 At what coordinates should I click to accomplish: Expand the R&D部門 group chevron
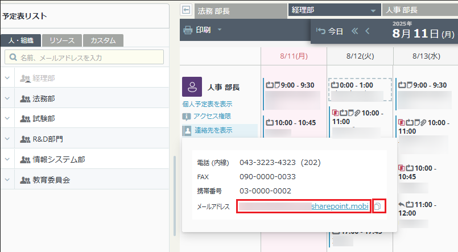[7, 139]
